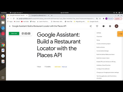This screenshot has width=123, height=92.
Task: Open the Maps bookmark
Action: point(33,21)
